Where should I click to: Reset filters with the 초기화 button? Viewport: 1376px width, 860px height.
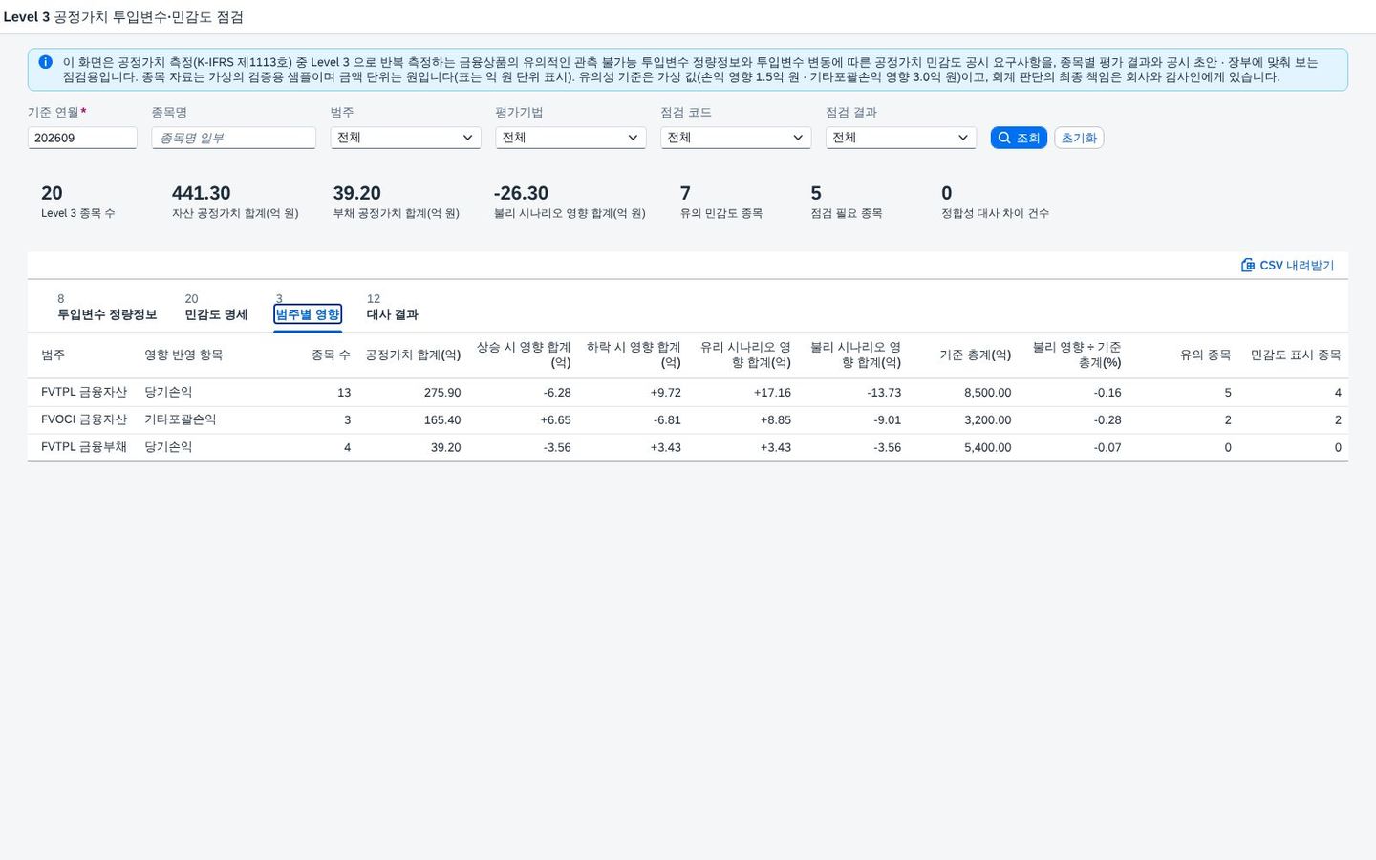(1079, 138)
